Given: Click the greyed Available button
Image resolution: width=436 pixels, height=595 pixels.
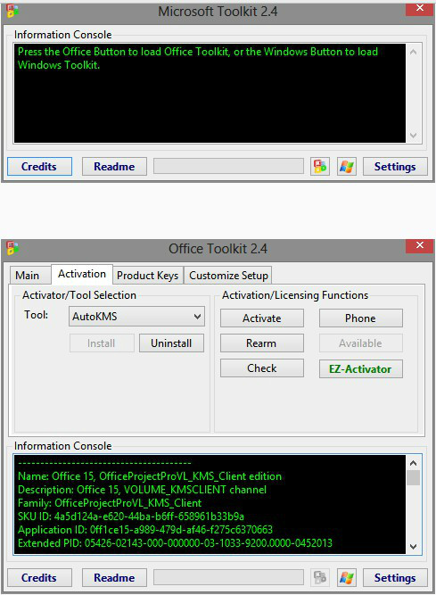Looking at the screenshot, I should click(360, 343).
